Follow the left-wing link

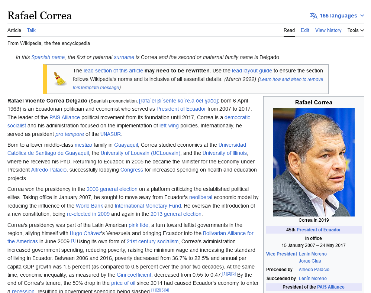click(169, 126)
